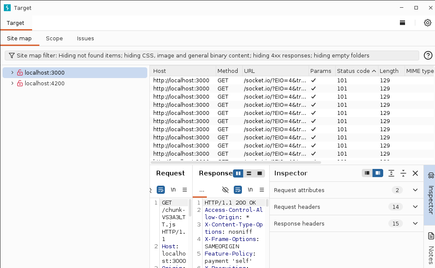
Task: Toggle line wrap in Request panel
Action: 161,190
